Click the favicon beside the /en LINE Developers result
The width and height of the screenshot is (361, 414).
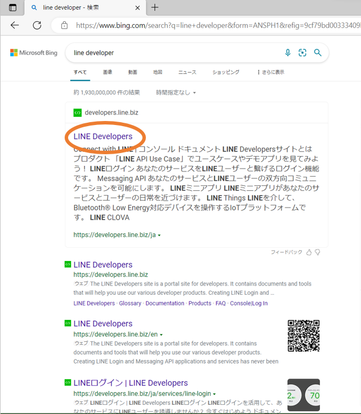(68, 323)
